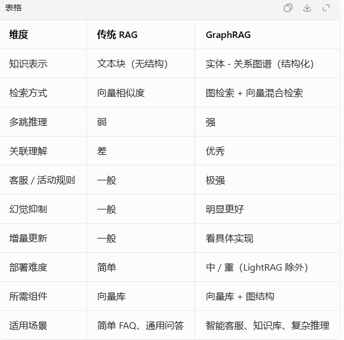Click the 部署难度 row label
This screenshot has height=340, width=344.
click(x=28, y=267)
